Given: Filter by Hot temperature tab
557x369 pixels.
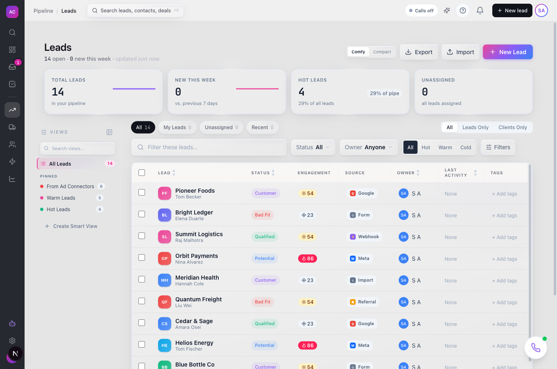Looking at the screenshot, I should [x=426, y=148].
